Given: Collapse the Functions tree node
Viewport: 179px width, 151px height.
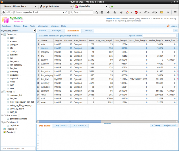Looking at the screenshot, I should (x=2, y=122).
